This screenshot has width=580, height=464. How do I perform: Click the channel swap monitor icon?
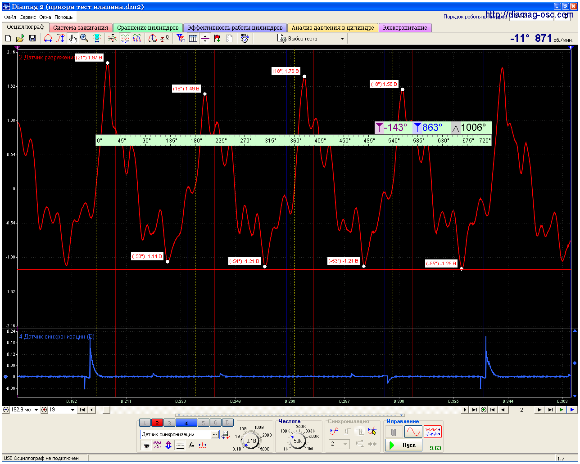coord(225,434)
